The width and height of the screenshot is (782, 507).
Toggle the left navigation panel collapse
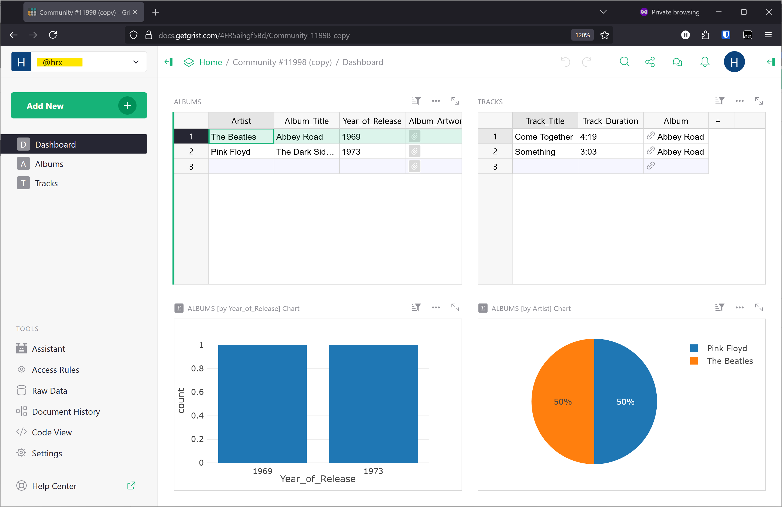(x=169, y=62)
